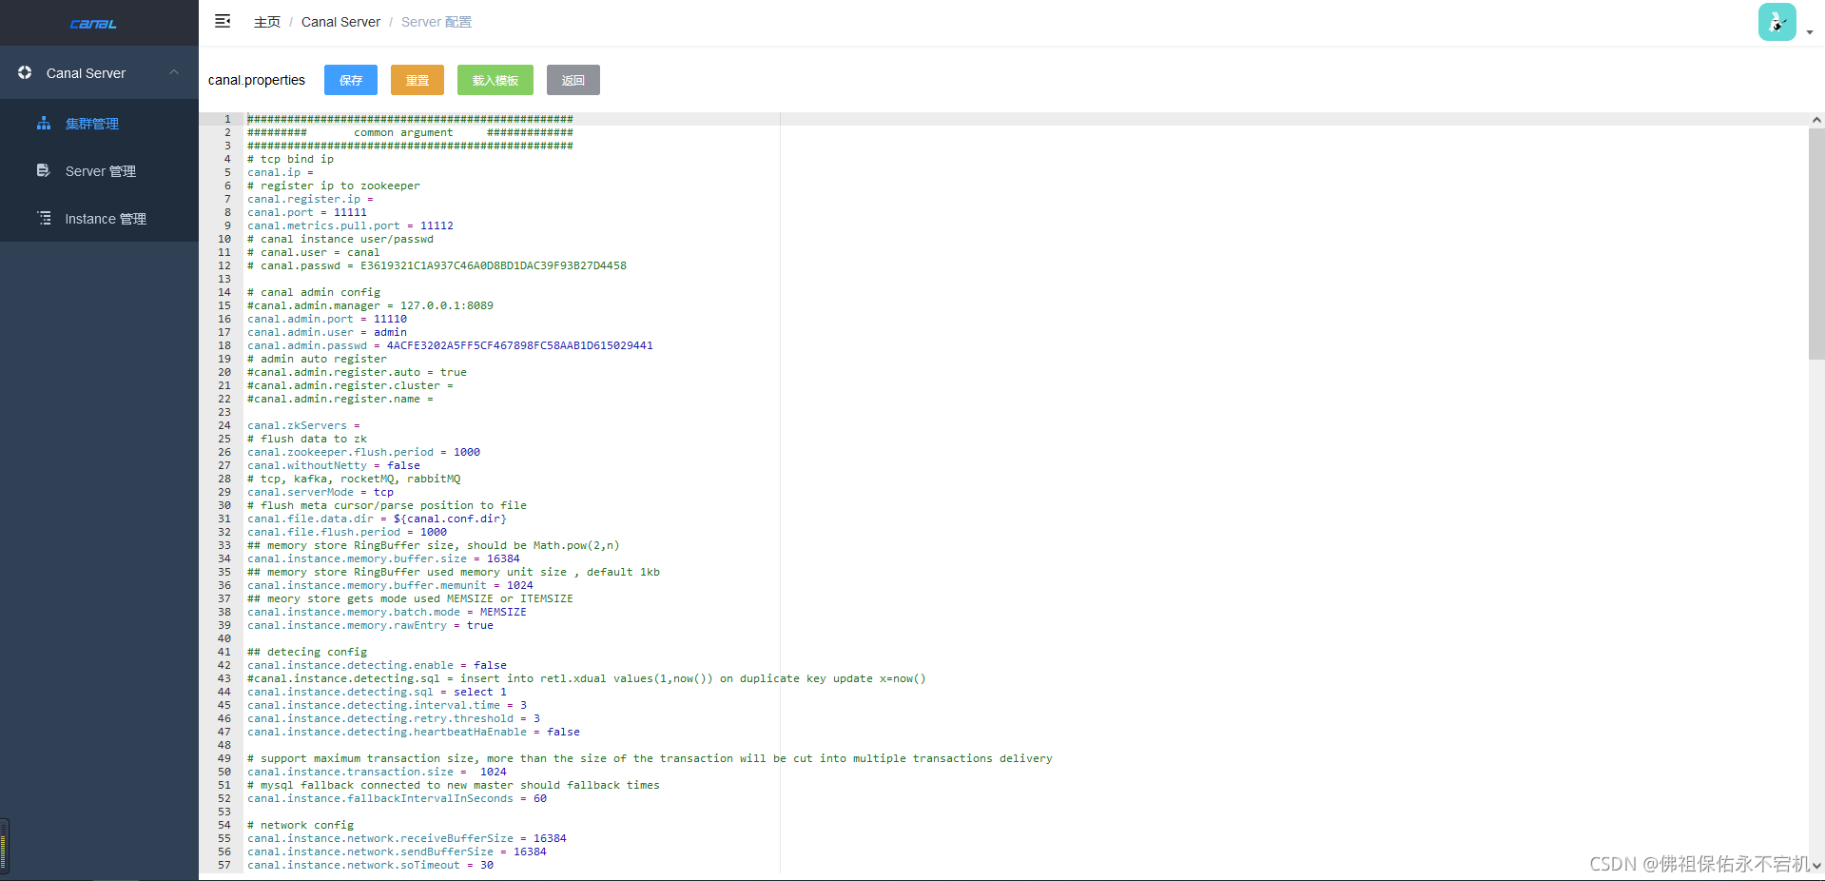Image resolution: width=1825 pixels, height=881 pixels.
Task: Click the 'canal.instance.memory.batch.mode = MEMSIZE' line
Action: pos(387,612)
